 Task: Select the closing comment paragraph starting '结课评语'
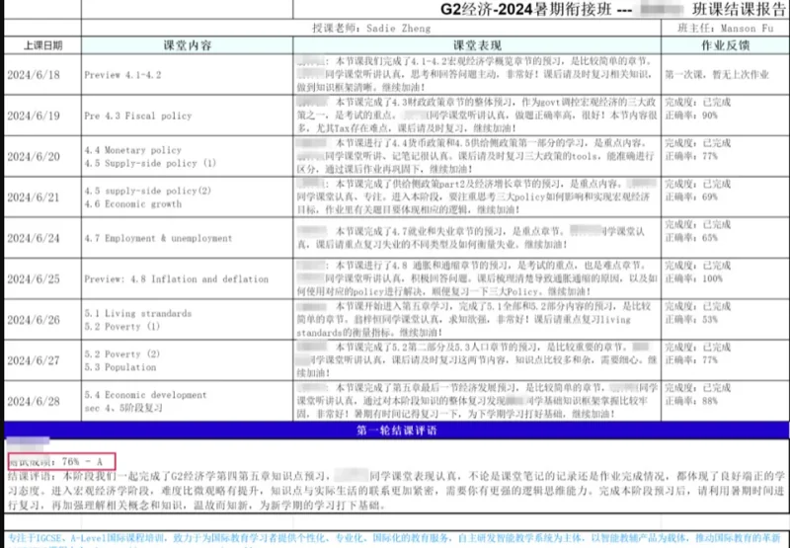tap(397, 491)
